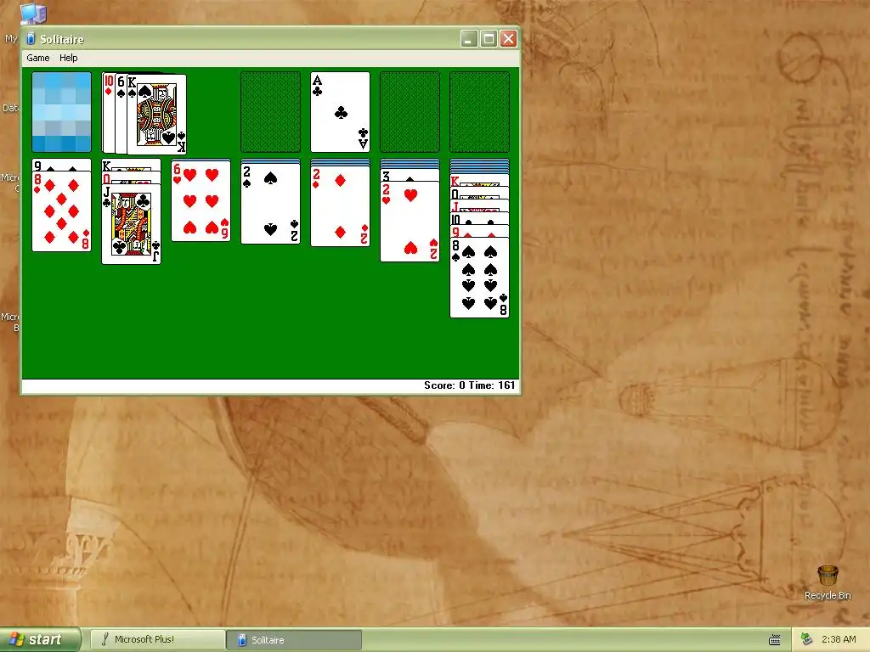Click the 2:38 AM clock
The width and height of the screenshot is (870, 652).
[839, 639]
